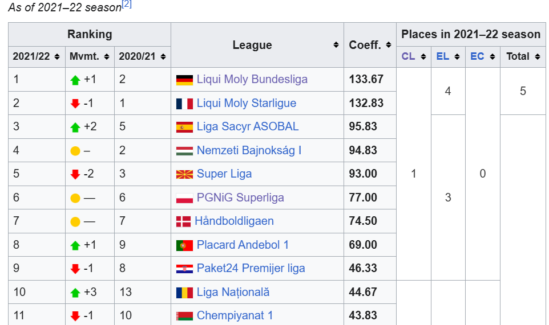Click the Danish flag beside Håndboldligaen
549x325 pixels.
pyautogui.click(x=183, y=221)
